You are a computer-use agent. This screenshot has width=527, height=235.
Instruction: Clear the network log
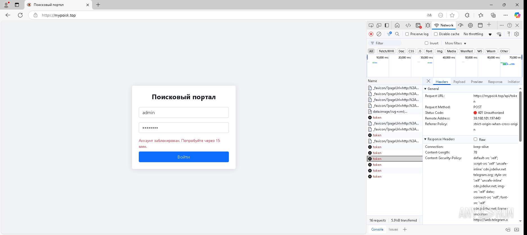379,34
